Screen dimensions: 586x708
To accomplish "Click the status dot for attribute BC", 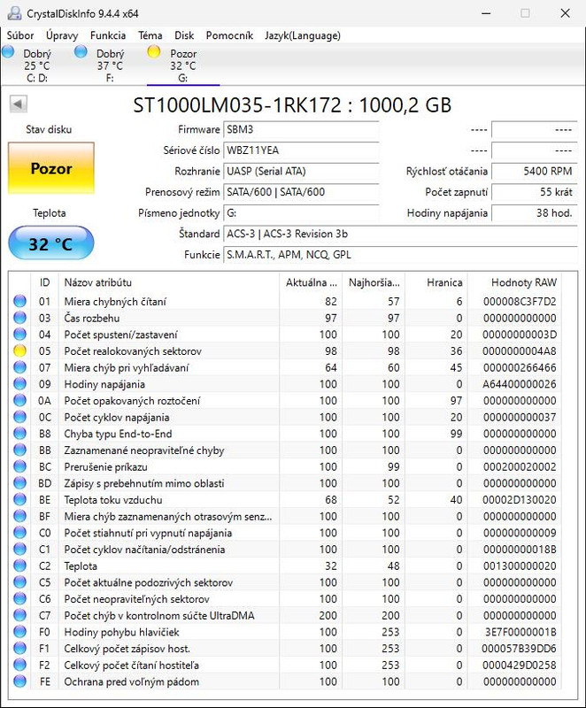I will [x=19, y=466].
